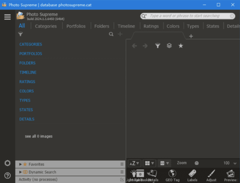Open the search options magnifier dropdown
The image size is (240, 183).
144,16
